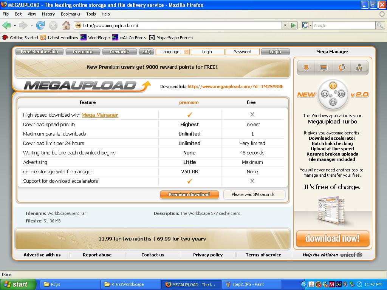
Task: Click the Report abuse footer link
Action: [x=97, y=255]
